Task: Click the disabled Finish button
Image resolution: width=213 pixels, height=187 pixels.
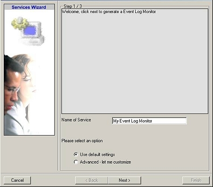Action: pyautogui.click(x=196, y=180)
